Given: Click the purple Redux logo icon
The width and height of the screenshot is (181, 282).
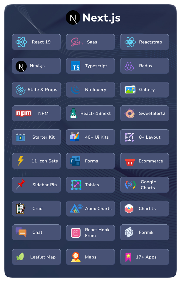Looking at the screenshot, I should 129,66.
